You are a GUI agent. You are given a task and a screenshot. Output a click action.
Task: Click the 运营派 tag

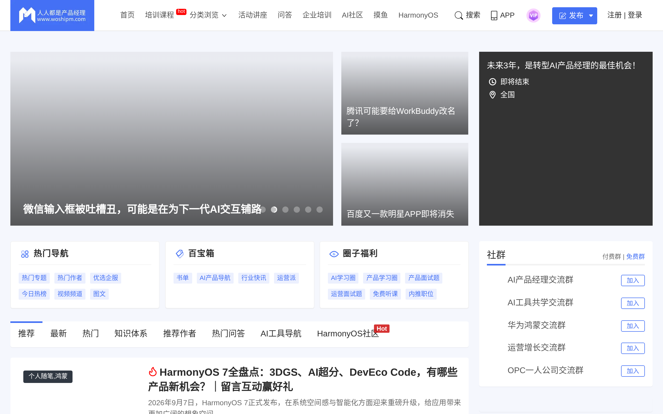(x=286, y=278)
